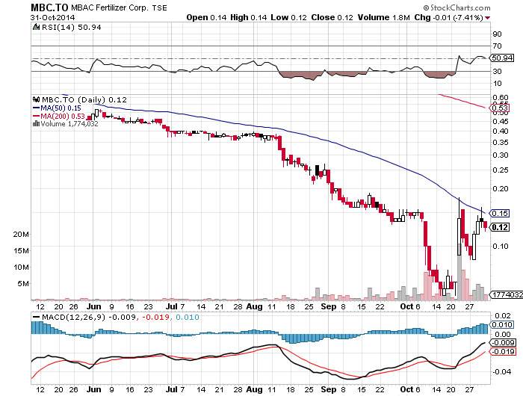Select the red 0.53 MA(200) price tag
This screenshot has height=396, width=523.
[499, 108]
